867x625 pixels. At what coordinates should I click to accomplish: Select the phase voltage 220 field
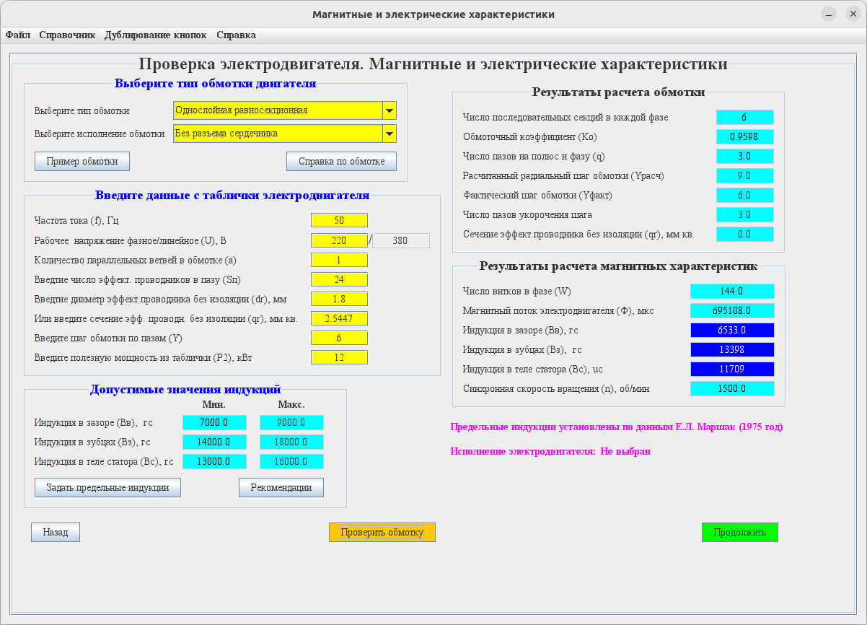339,240
